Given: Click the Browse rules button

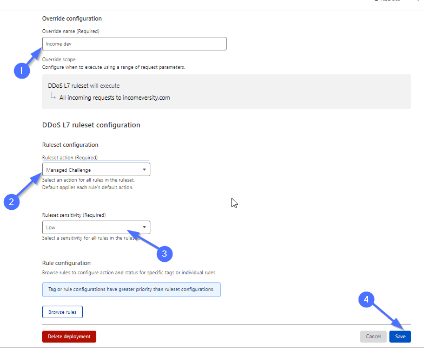Looking at the screenshot, I should (62, 312).
